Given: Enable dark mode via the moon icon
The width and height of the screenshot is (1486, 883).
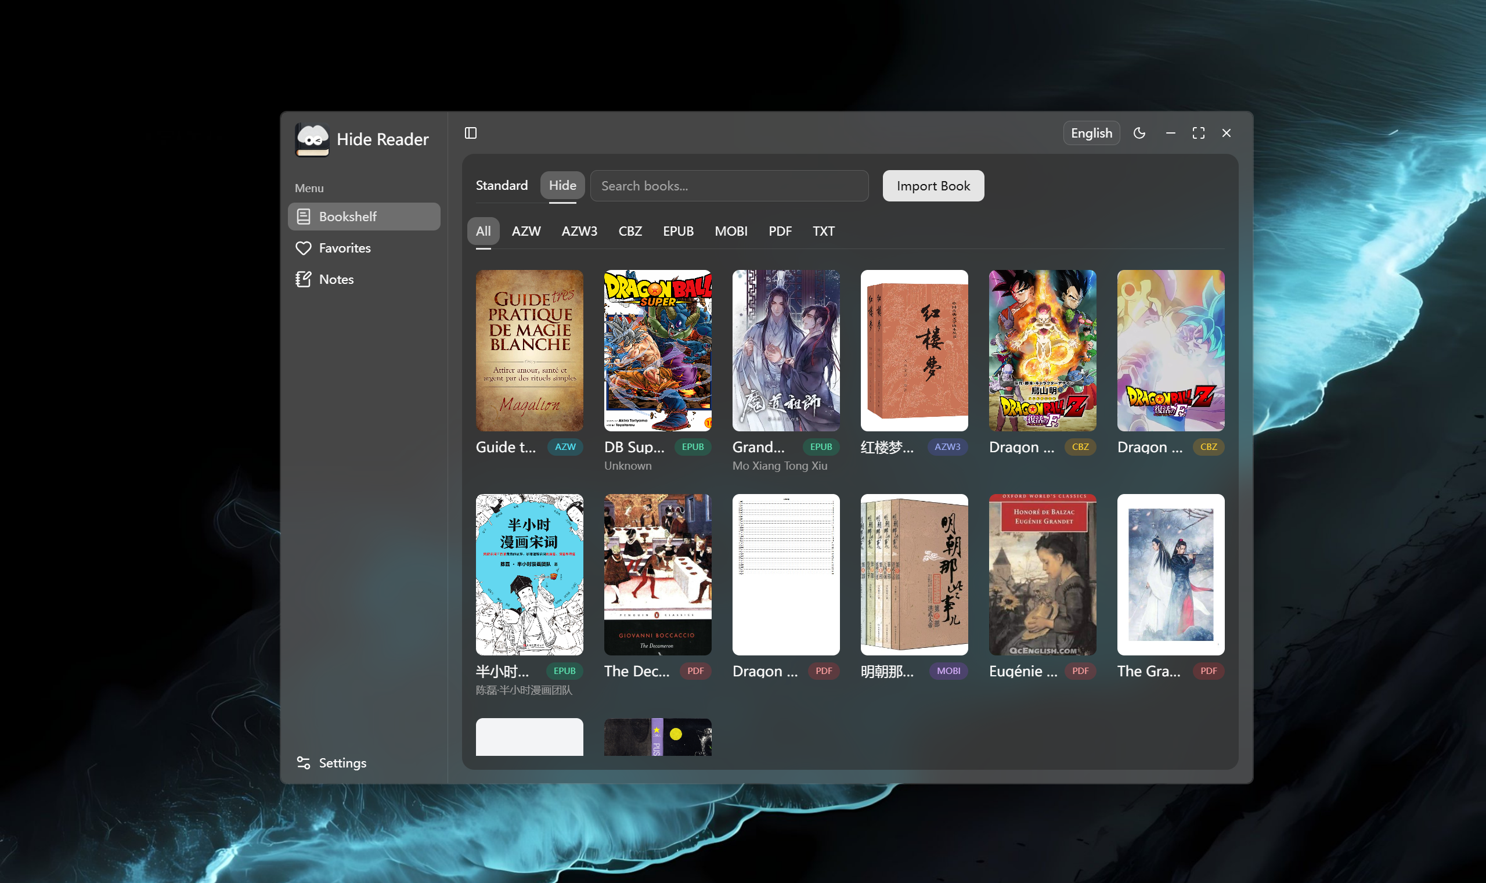Looking at the screenshot, I should click(x=1140, y=133).
